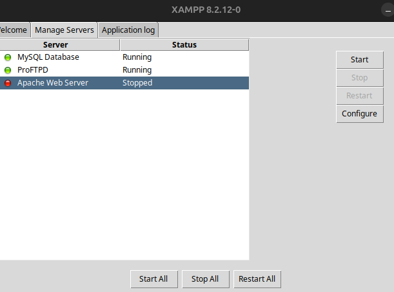The height and width of the screenshot is (292, 394).
Task: Open the Manage Servers tab
Action: click(x=64, y=30)
